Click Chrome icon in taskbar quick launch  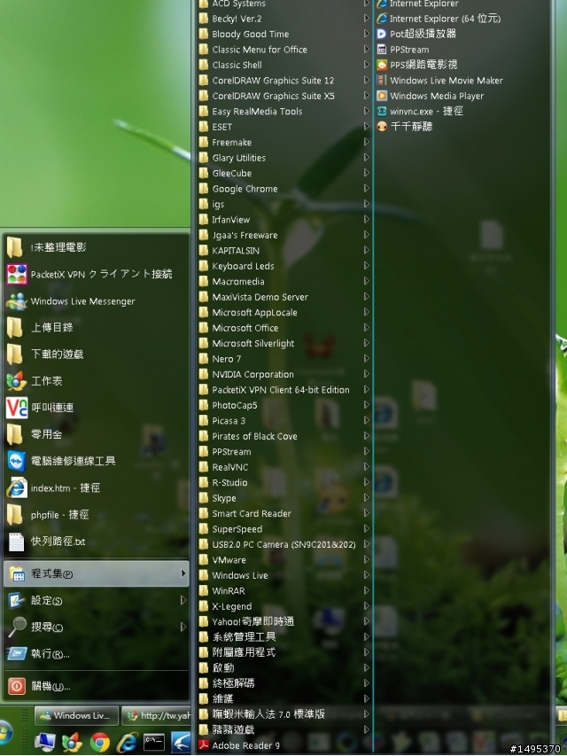(x=100, y=742)
